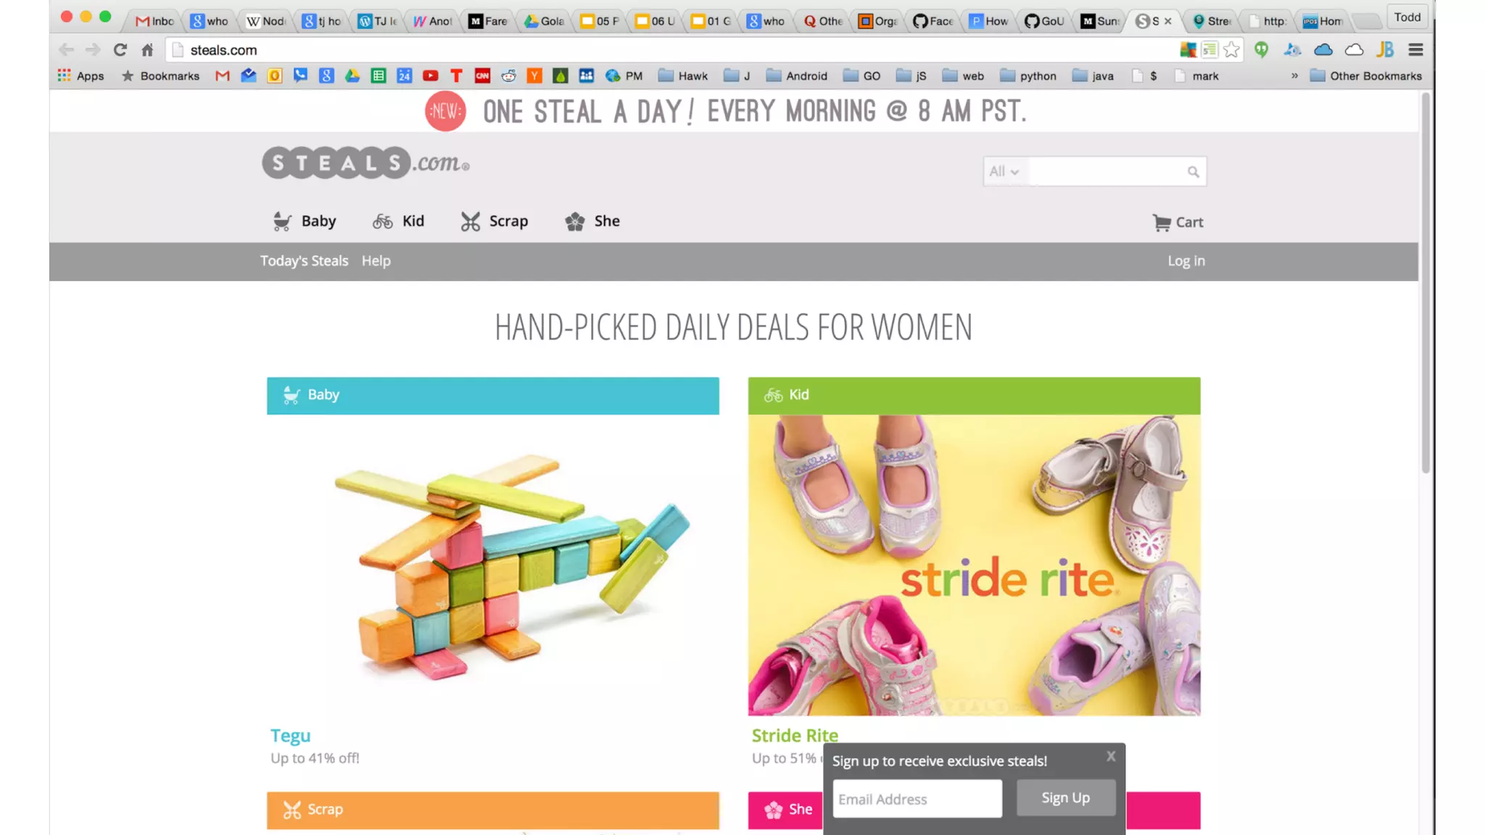
Task: Switch to the Inbox Gmail tab
Action: pos(155,21)
